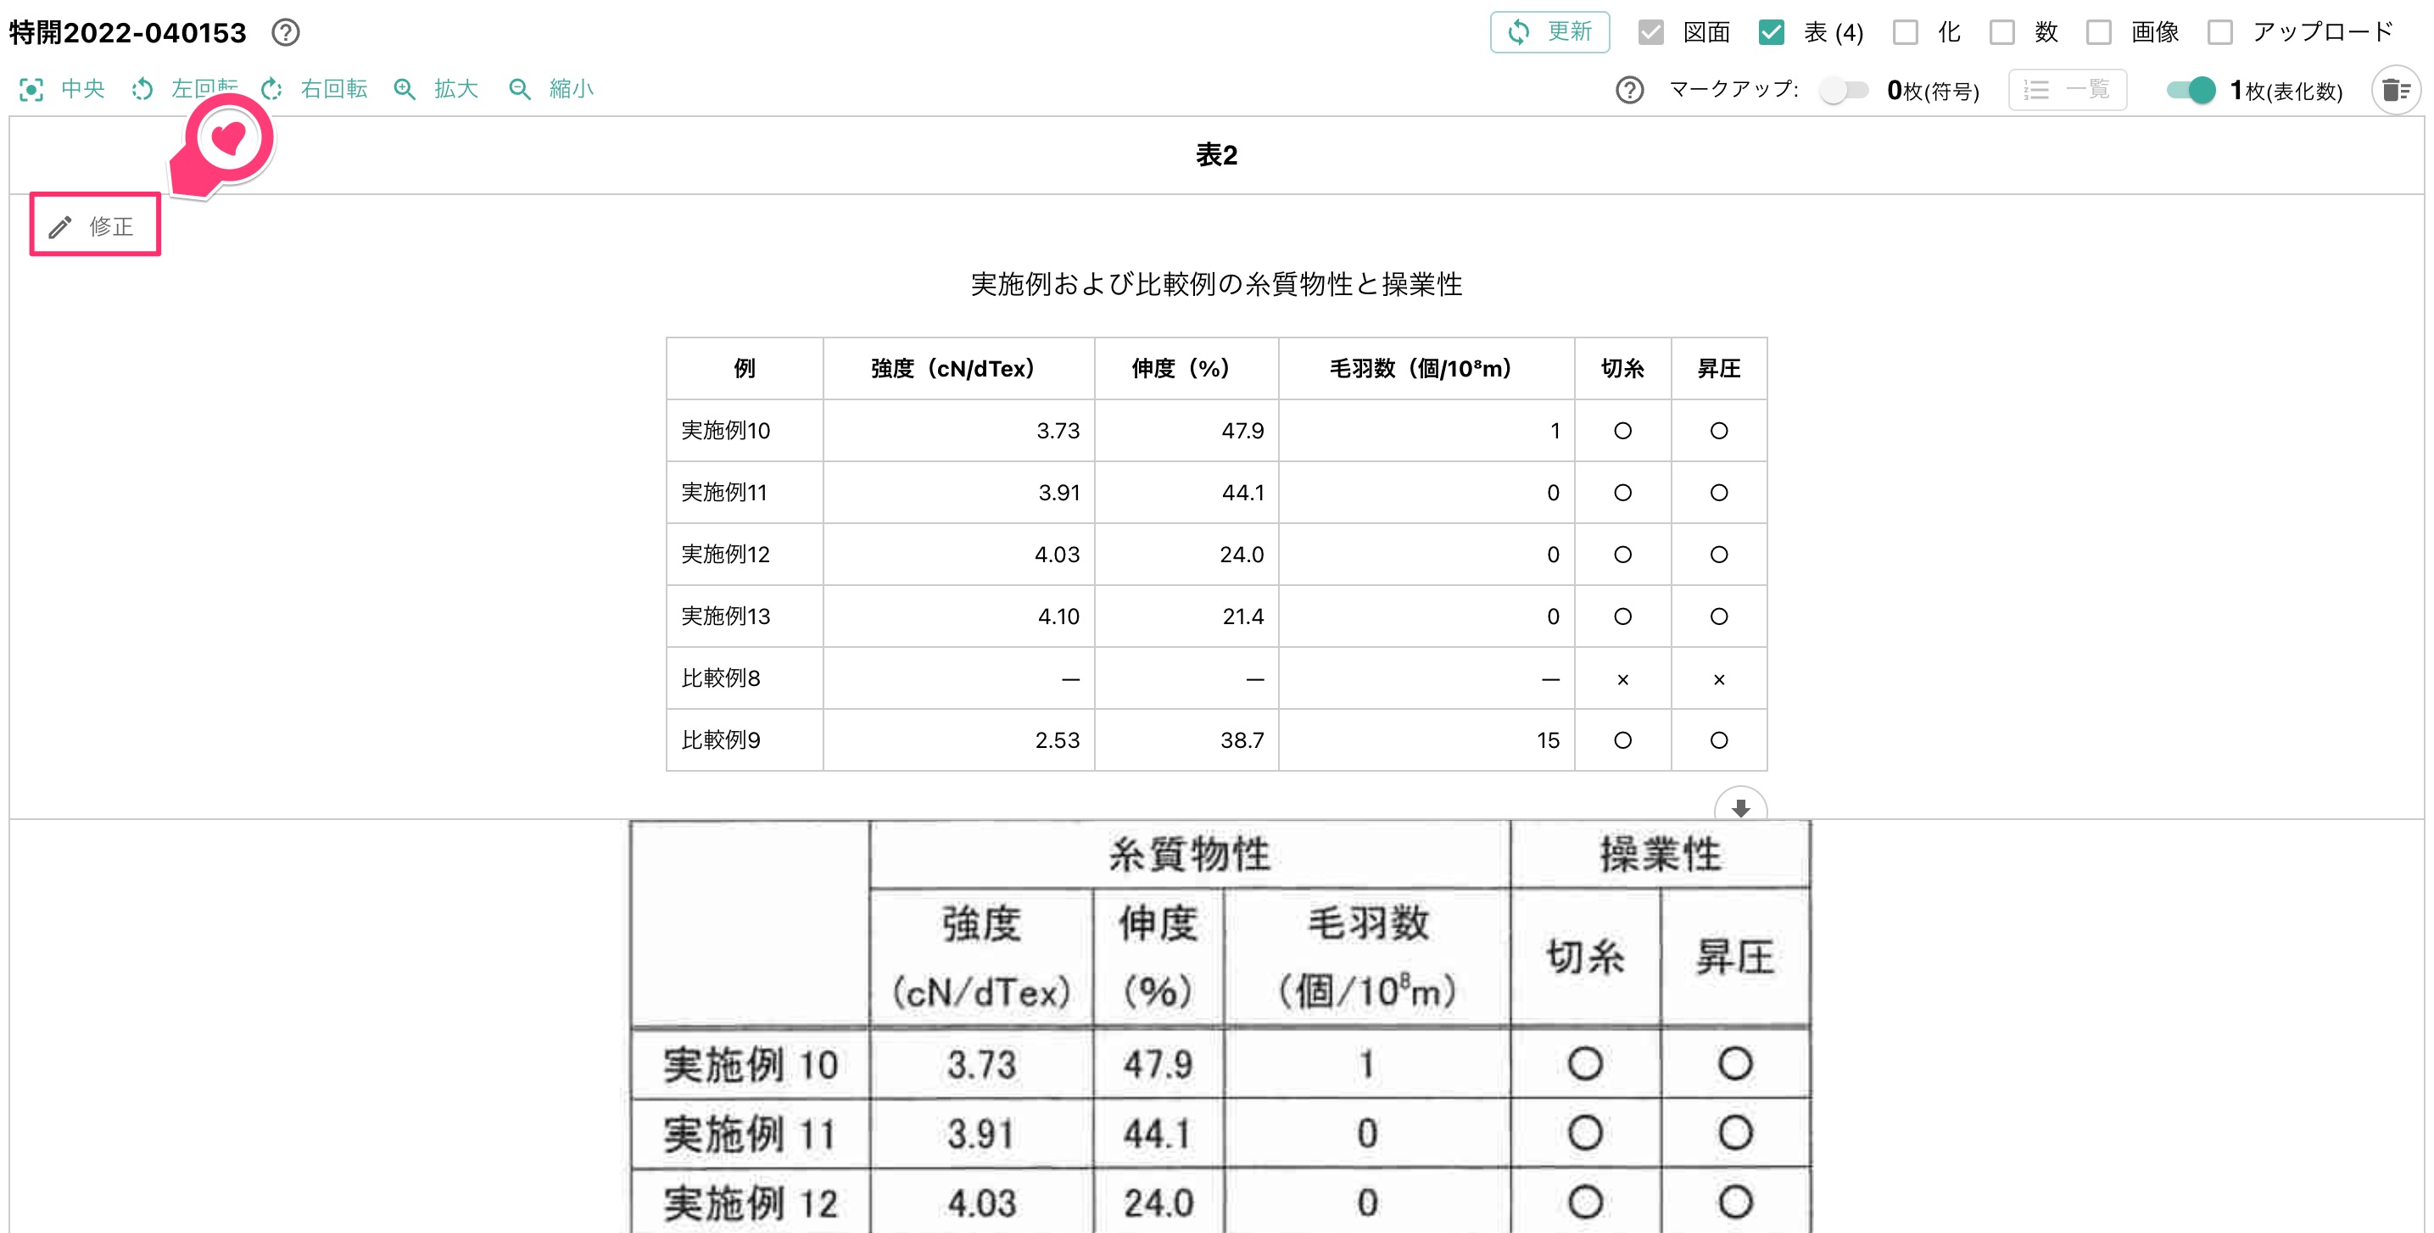
Task: Turn on the マークアップ switch
Action: [1845, 91]
